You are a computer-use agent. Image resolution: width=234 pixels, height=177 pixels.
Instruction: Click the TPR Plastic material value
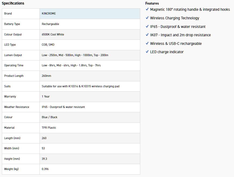click(49, 128)
